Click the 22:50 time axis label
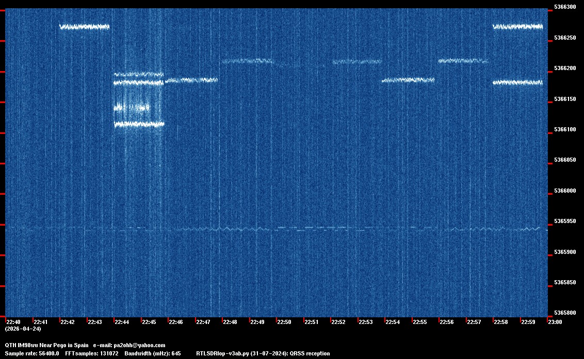The image size is (584, 359). point(284,322)
